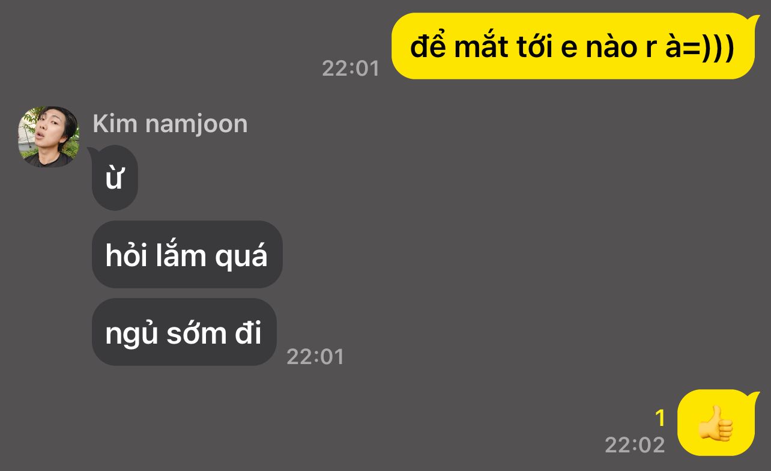This screenshot has height=471, width=771.
Task: Click the 22:01 timestamp after 'ngủ sớm đi'
Action: click(x=315, y=356)
